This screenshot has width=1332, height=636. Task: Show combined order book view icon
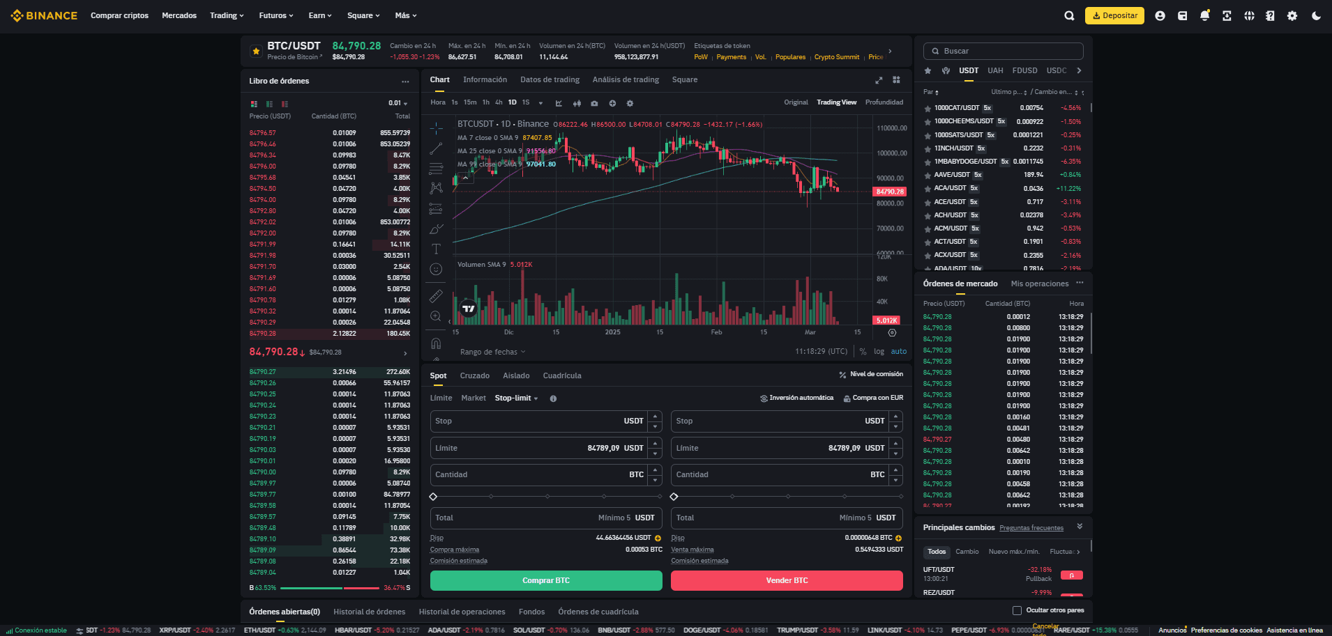pyautogui.click(x=254, y=104)
